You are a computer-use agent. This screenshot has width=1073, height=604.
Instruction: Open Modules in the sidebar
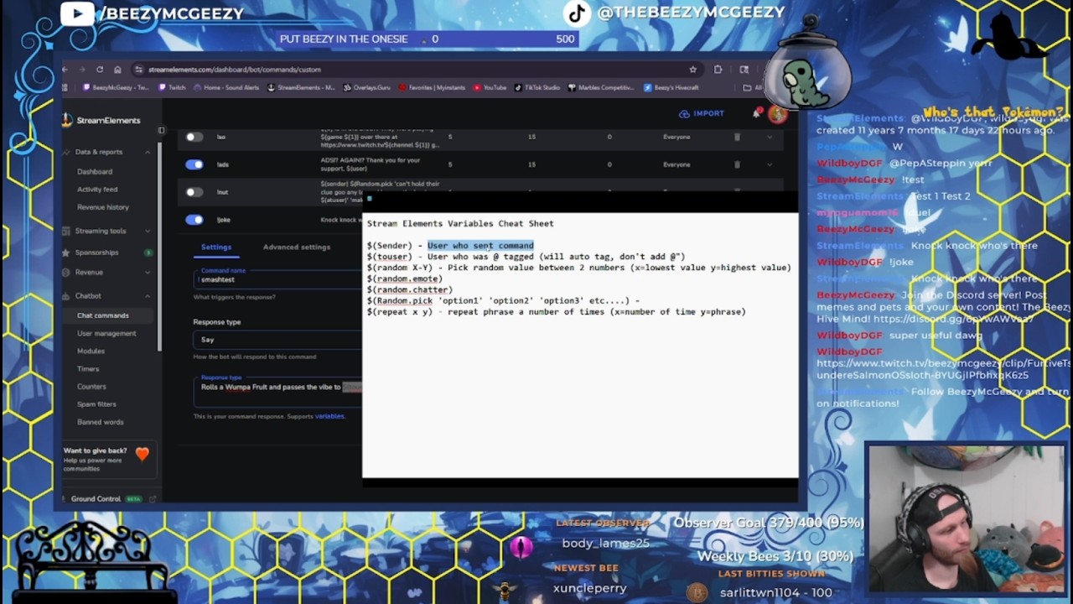click(x=91, y=351)
